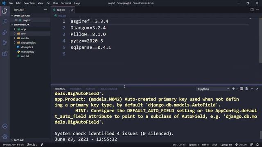Click the Spaces: 1 indentation setting
Screen dimensions: 262x147
(x=194, y=145)
